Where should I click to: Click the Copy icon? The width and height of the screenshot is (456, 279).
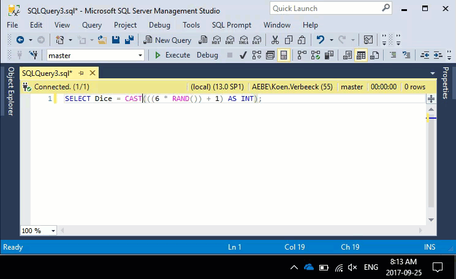289,40
